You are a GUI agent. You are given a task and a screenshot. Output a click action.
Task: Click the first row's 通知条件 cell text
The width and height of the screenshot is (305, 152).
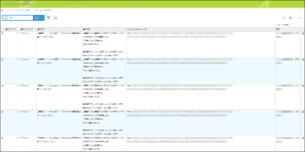click(x=59, y=35)
